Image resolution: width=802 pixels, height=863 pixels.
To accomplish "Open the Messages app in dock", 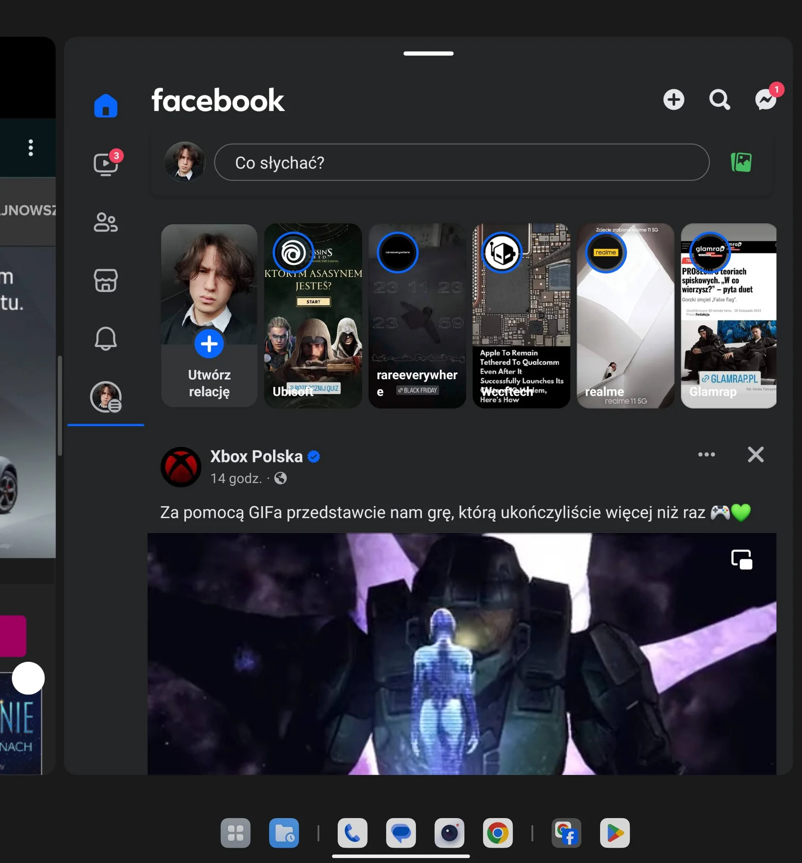I will 401,833.
